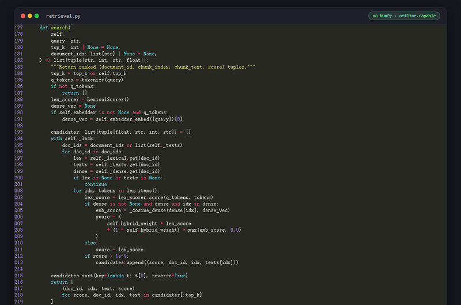Screen dimensions: 461x305
Task: Click the 'candidates.sort(key=lambda' line
Action: point(119,276)
